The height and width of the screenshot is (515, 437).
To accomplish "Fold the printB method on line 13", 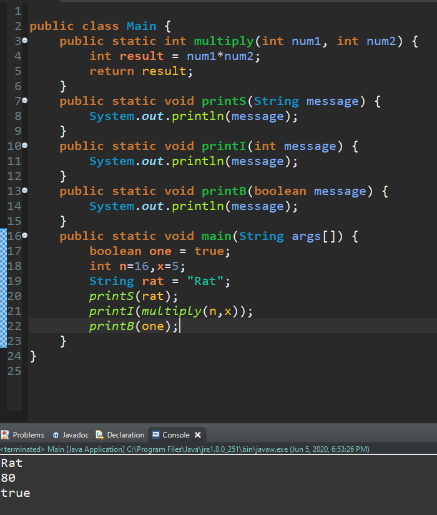I will coord(24,191).
